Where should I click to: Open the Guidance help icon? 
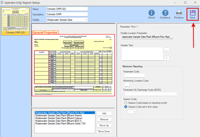(165, 14)
